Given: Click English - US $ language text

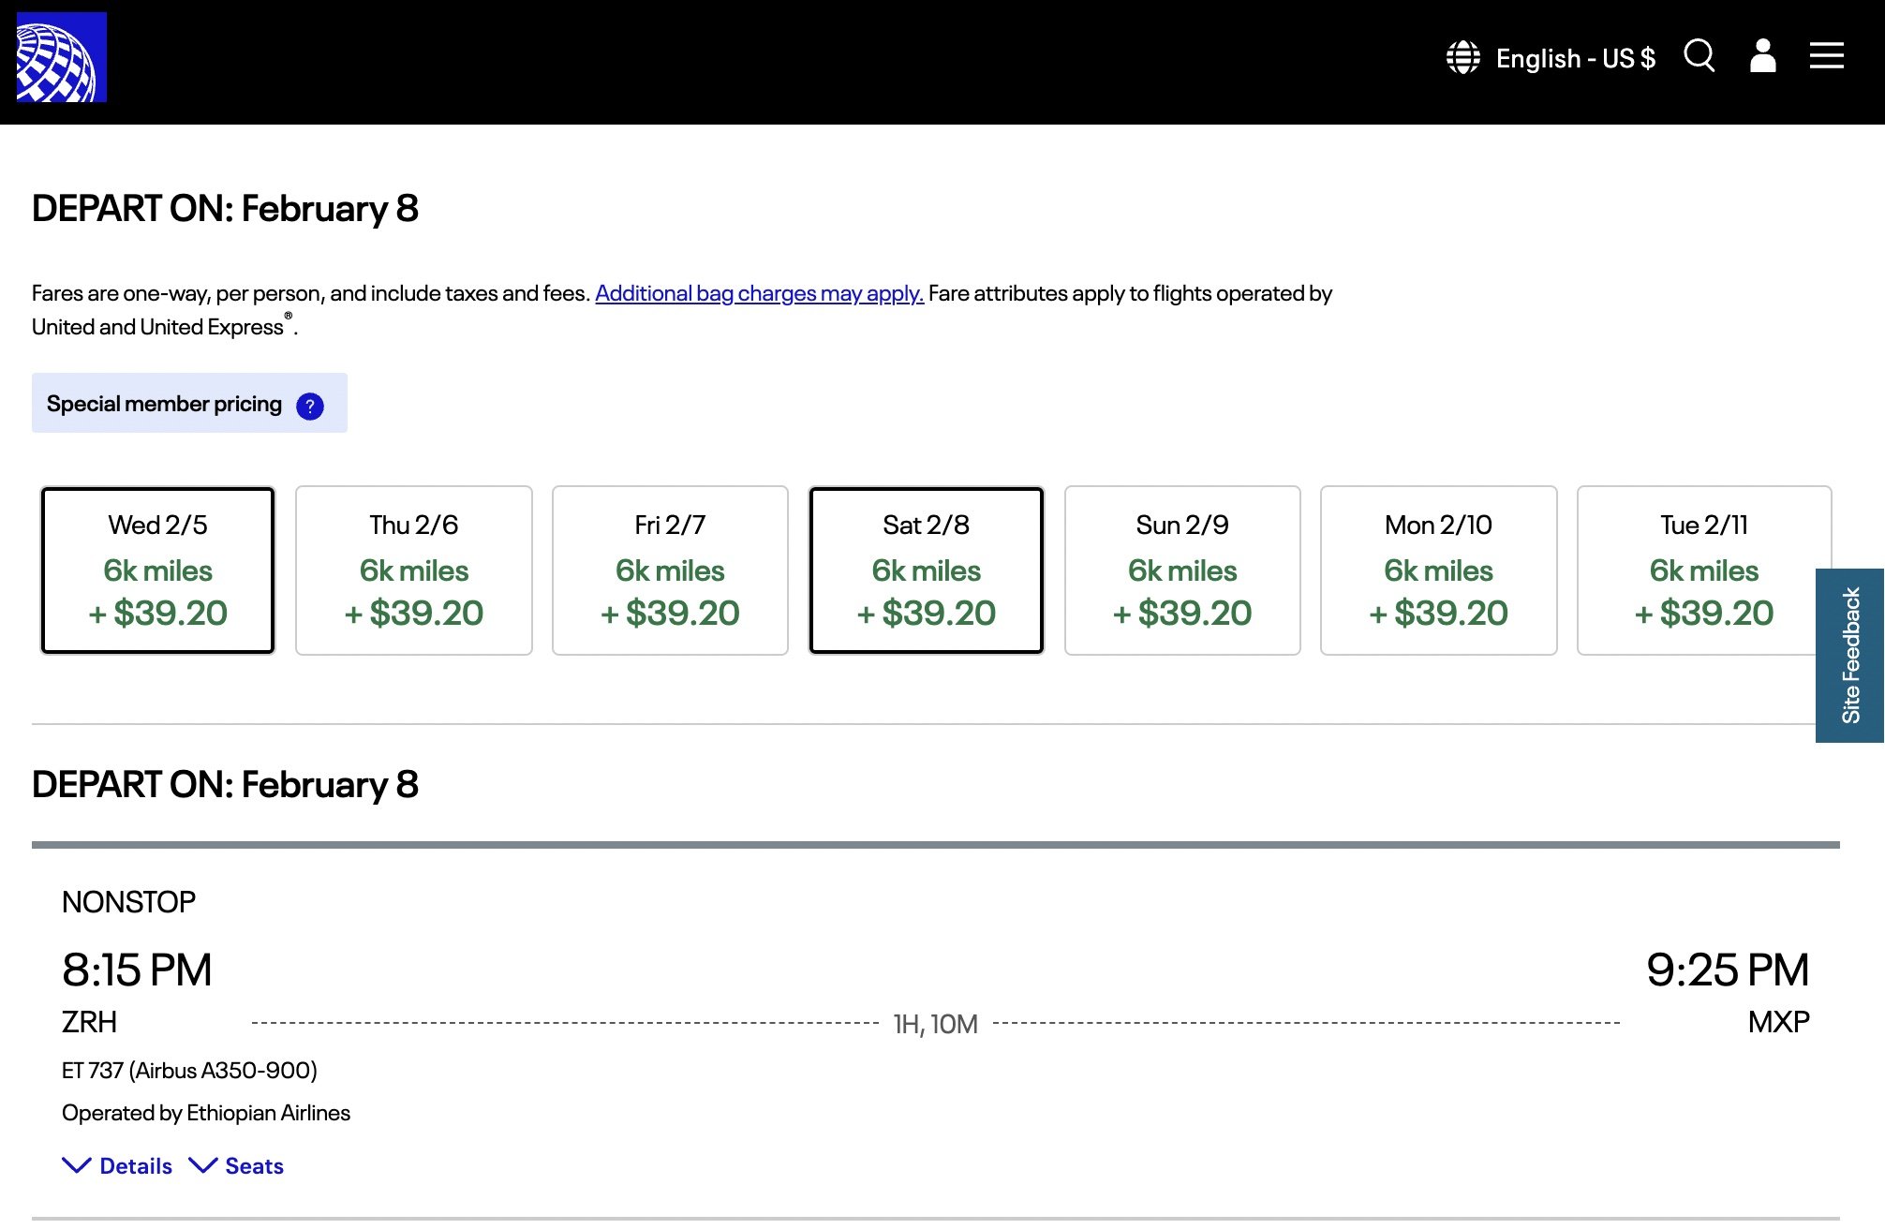Looking at the screenshot, I should 1575,58.
